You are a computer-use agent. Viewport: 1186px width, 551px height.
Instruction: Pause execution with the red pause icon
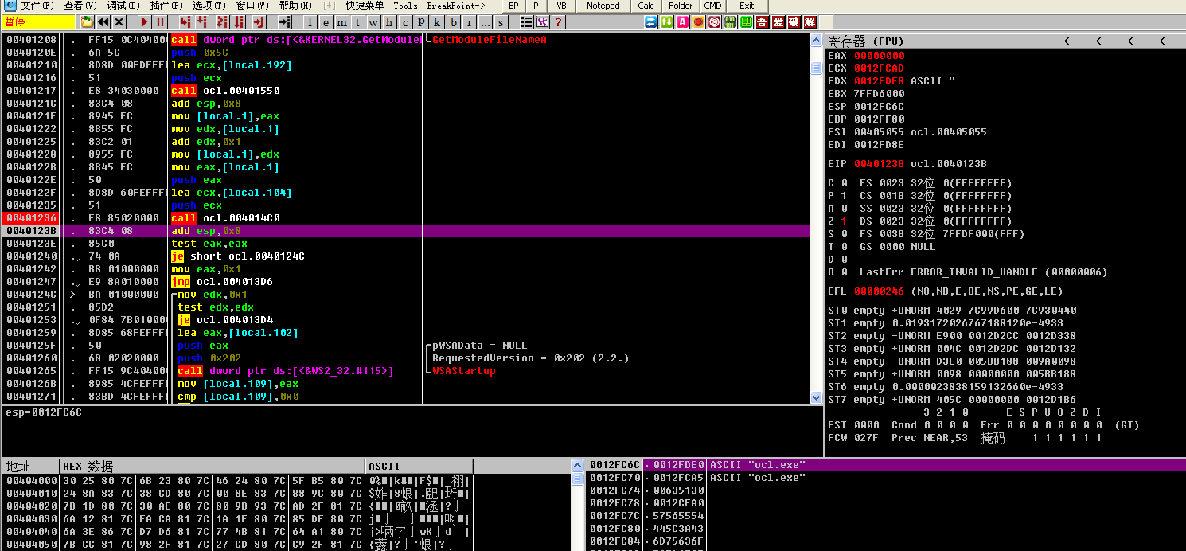160,21
